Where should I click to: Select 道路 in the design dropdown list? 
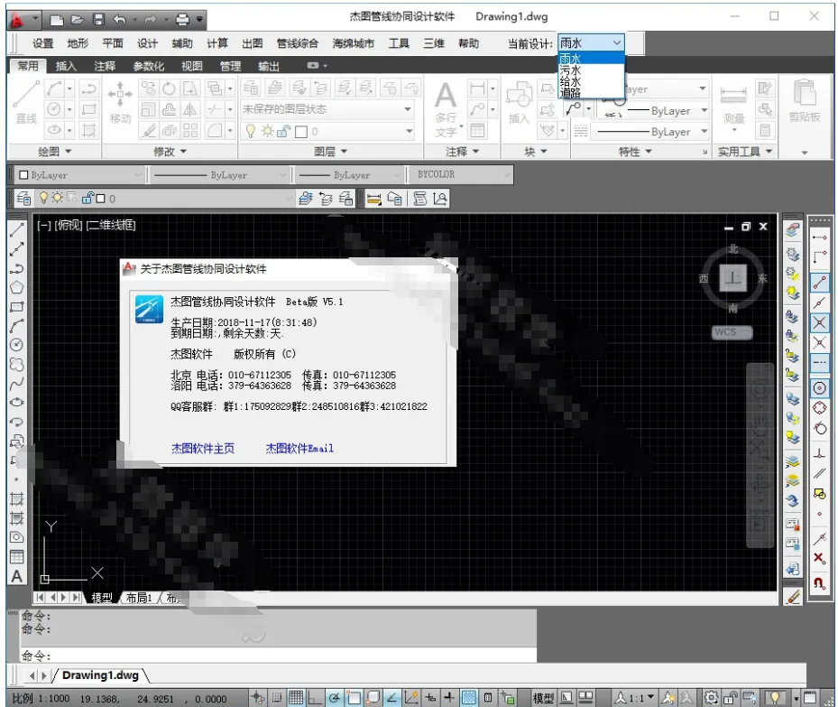pos(591,92)
